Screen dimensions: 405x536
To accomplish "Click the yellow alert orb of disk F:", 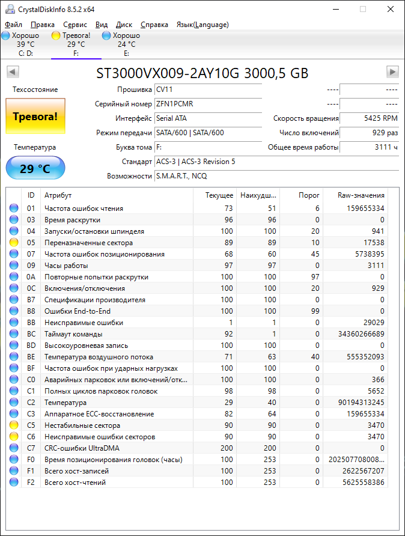I will [x=56, y=35].
